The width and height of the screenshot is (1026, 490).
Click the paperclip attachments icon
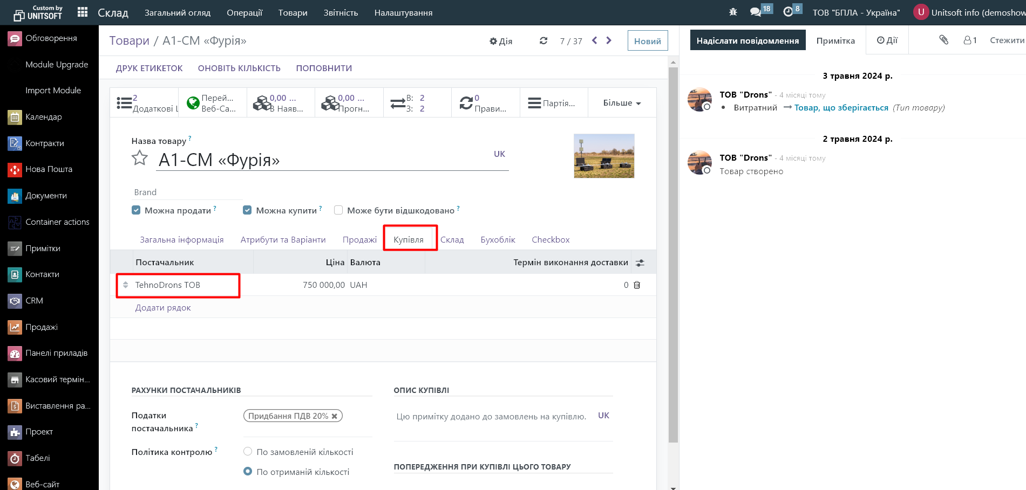tap(943, 40)
